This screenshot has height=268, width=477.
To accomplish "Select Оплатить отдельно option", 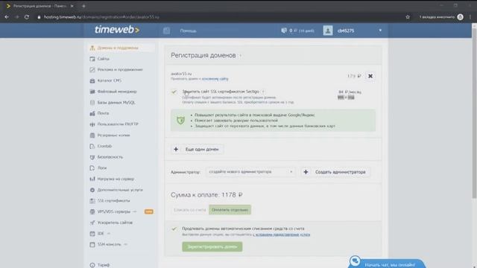I will pos(230,210).
